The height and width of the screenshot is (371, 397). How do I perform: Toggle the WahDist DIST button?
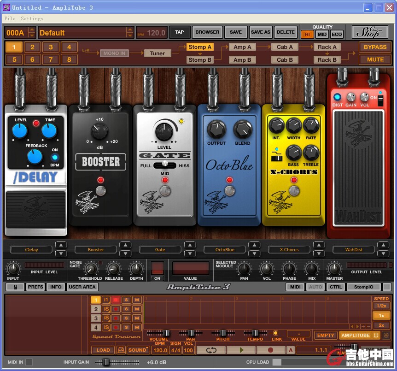pyautogui.click(x=337, y=97)
